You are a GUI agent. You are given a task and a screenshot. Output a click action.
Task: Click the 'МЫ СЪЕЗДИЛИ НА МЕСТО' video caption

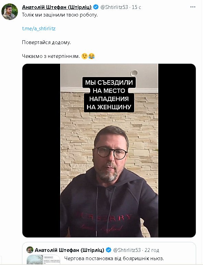pyautogui.click(x=109, y=95)
